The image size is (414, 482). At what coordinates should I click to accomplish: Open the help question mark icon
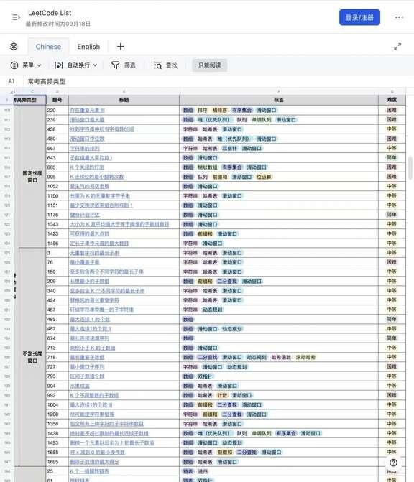(393, 463)
